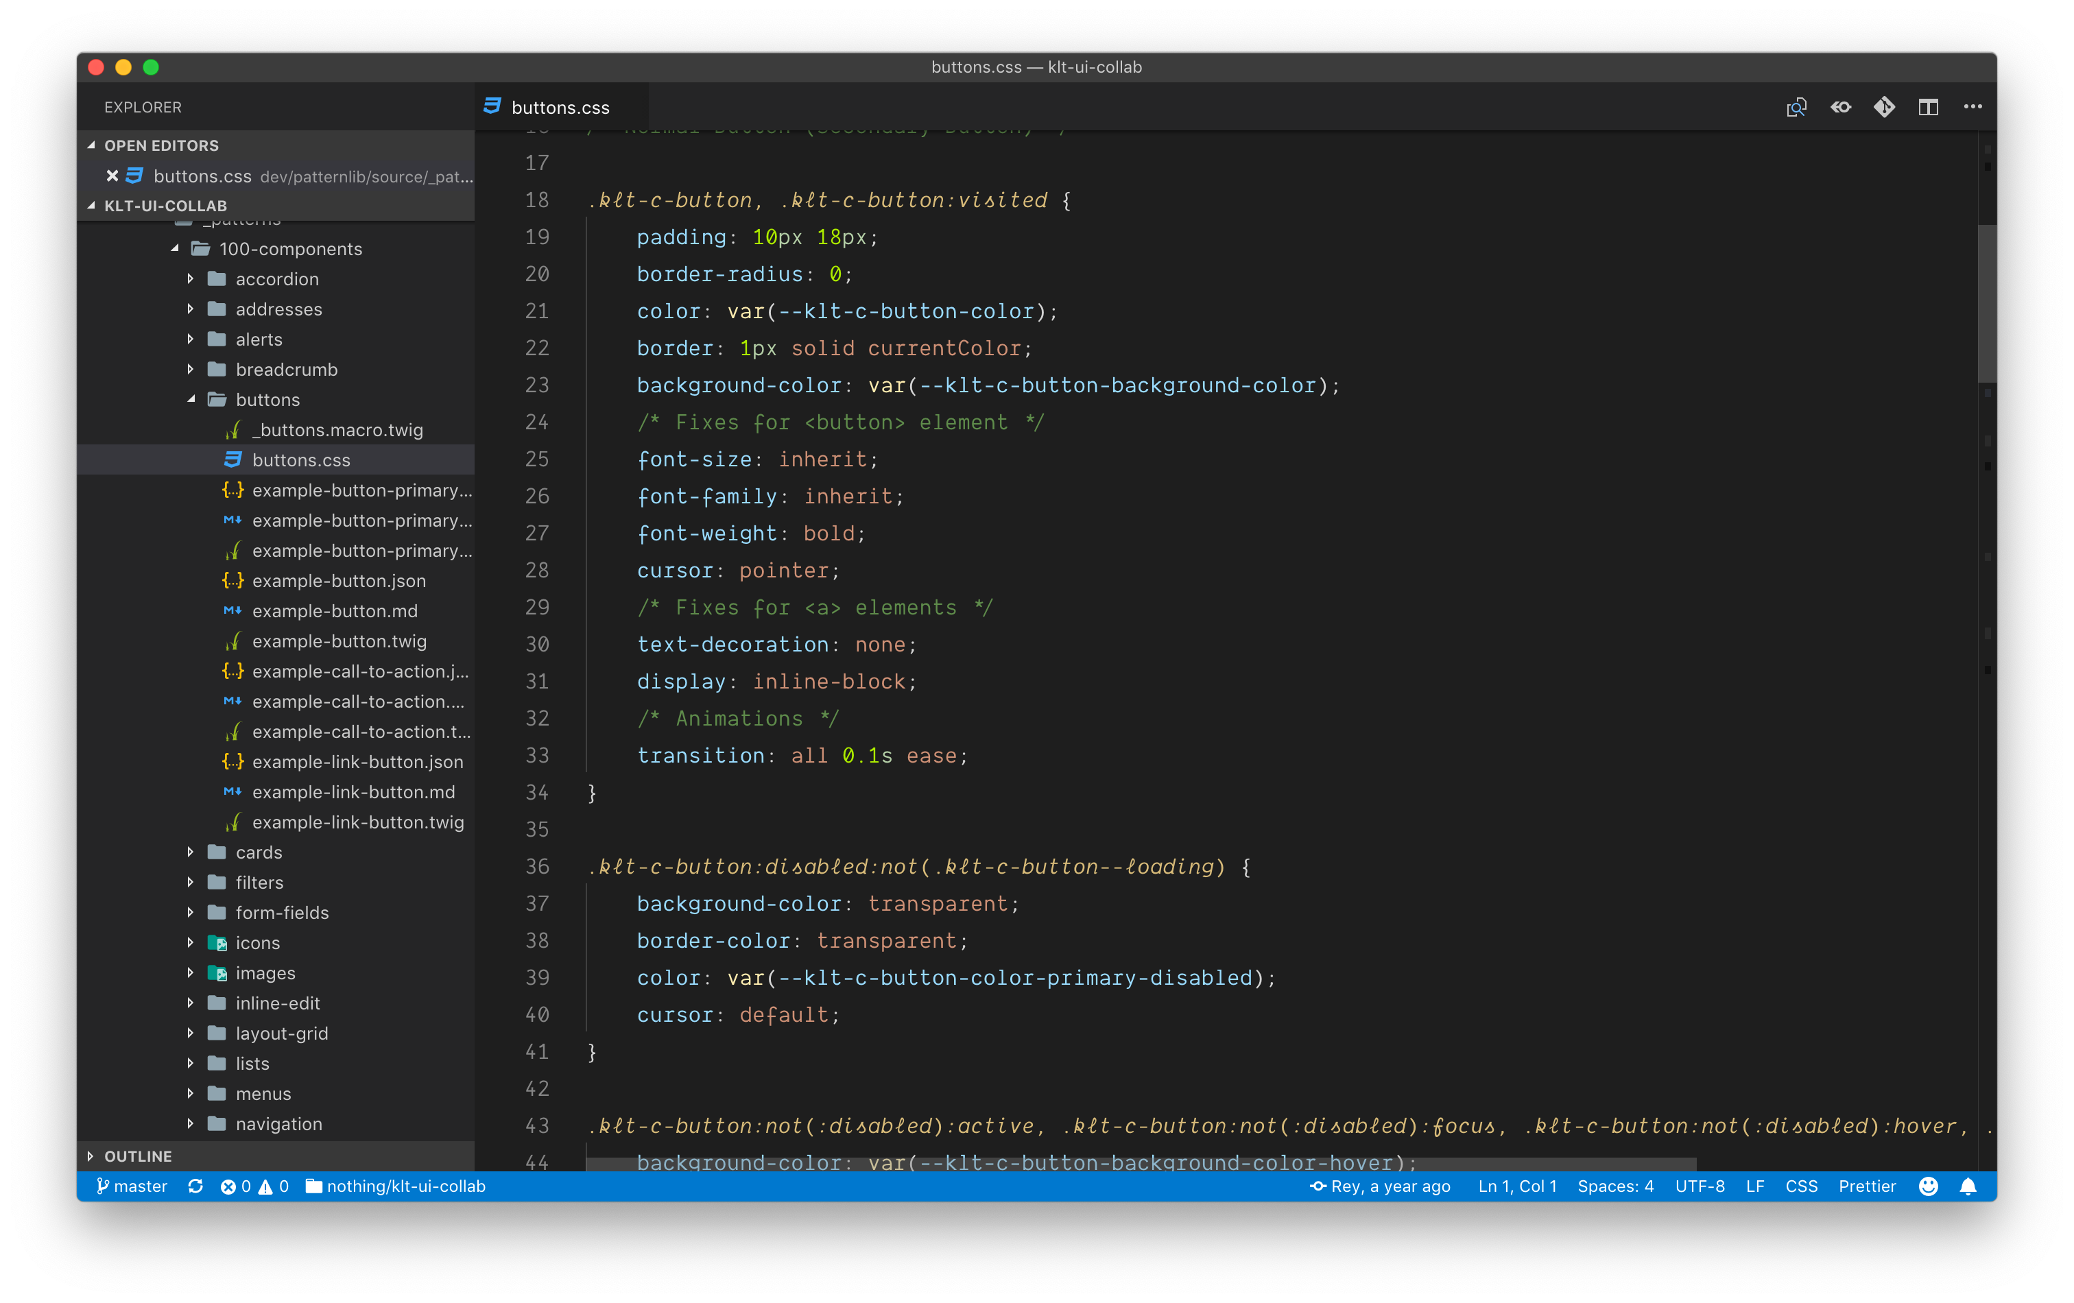Image resolution: width=2074 pixels, height=1303 pixels.
Task: Open example-button.twig in the explorer
Action: coord(339,641)
